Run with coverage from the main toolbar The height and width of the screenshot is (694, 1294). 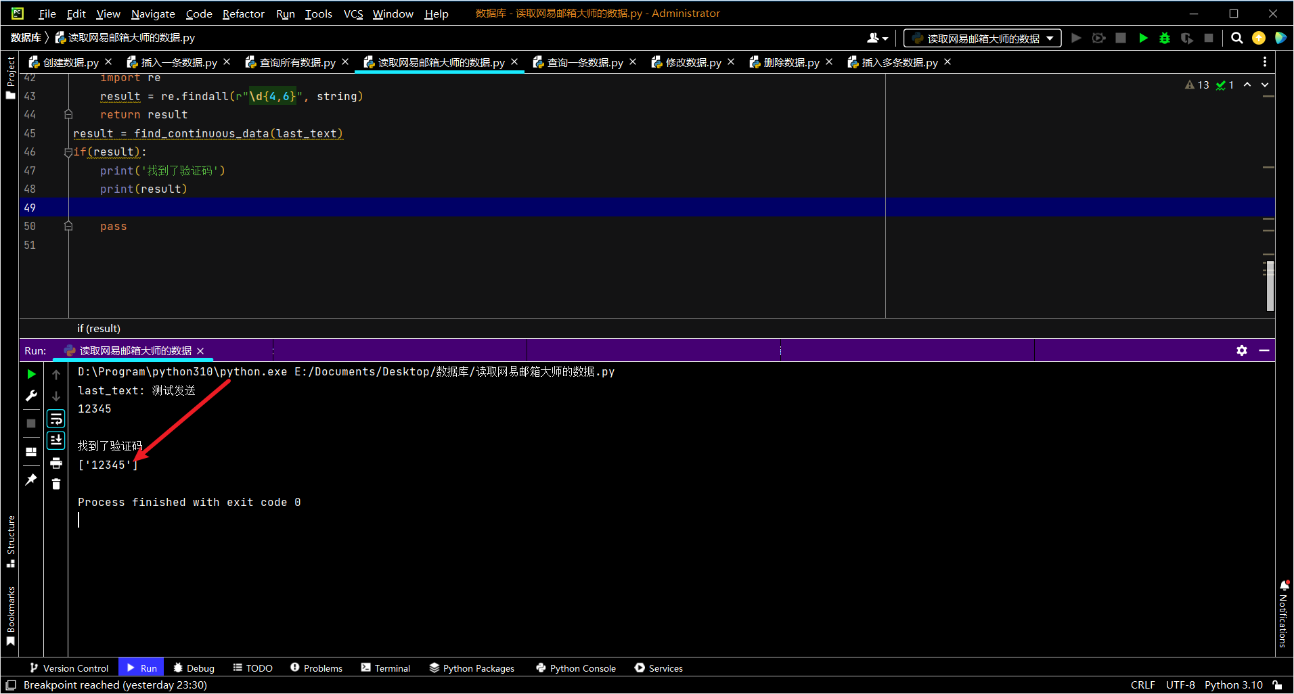pyautogui.click(x=1187, y=39)
